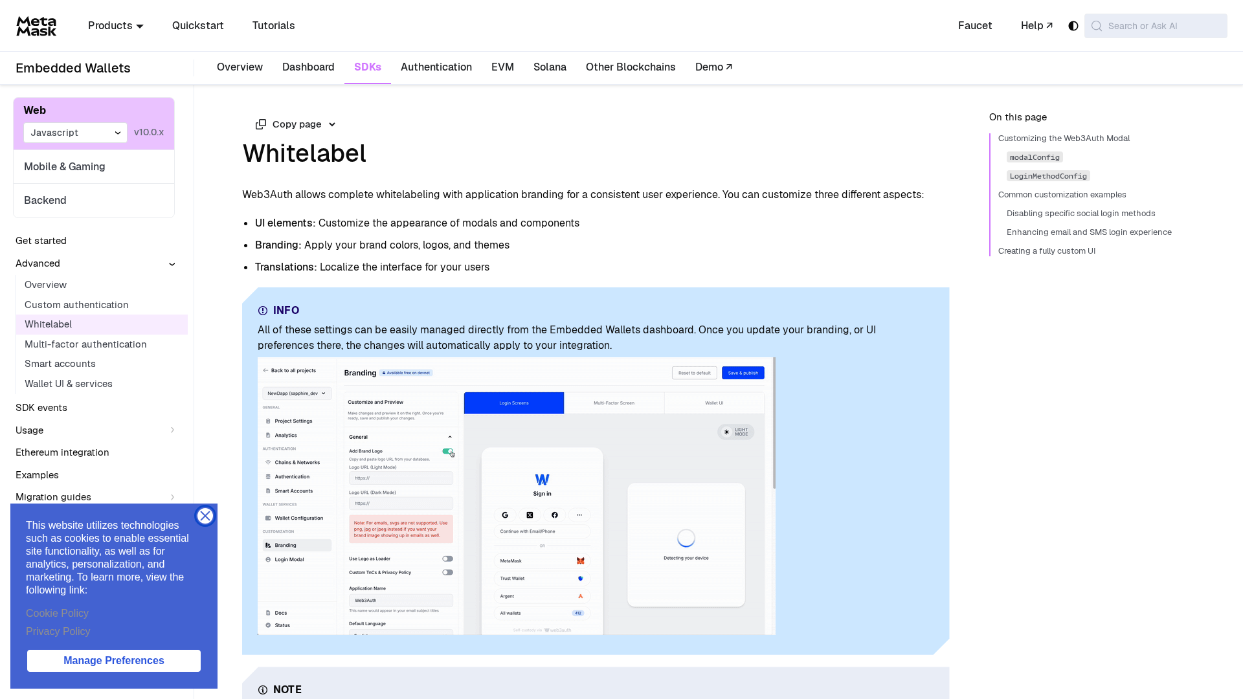Viewport: 1243px width, 699px height.
Task: Jump to modalConfig section
Action: coord(1035,157)
